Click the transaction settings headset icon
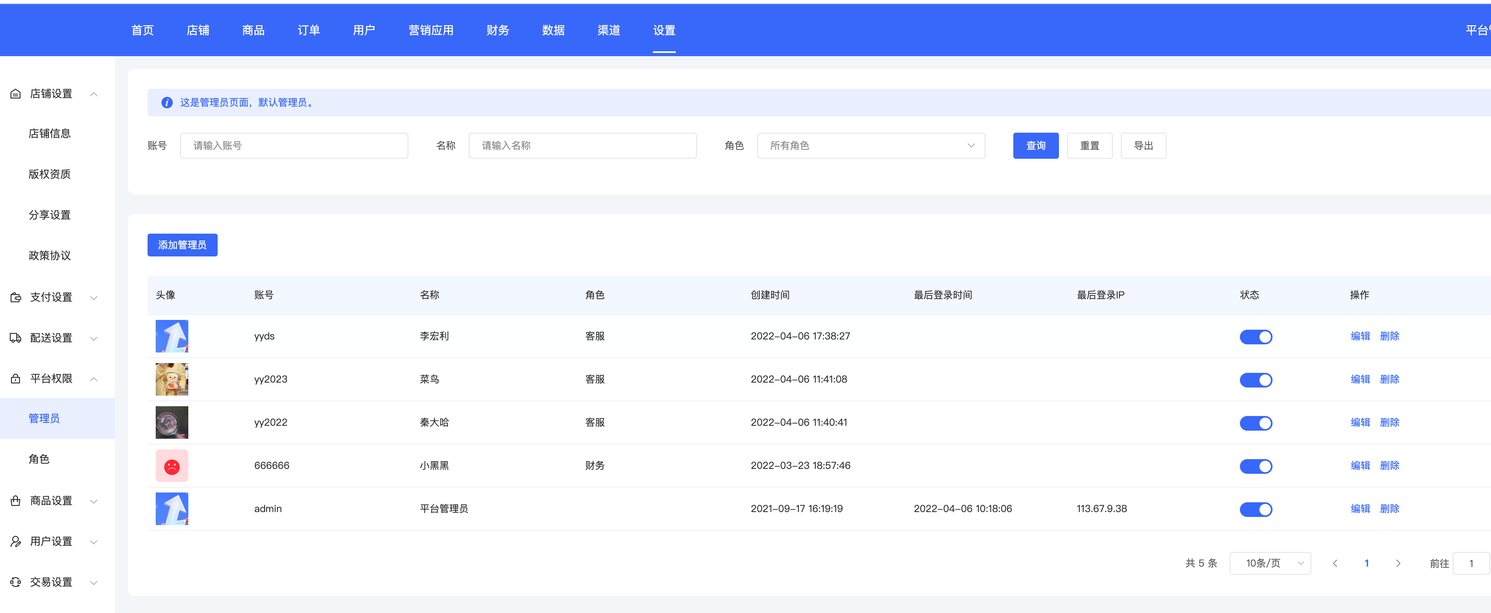The width and height of the screenshot is (1491, 613). [15, 582]
